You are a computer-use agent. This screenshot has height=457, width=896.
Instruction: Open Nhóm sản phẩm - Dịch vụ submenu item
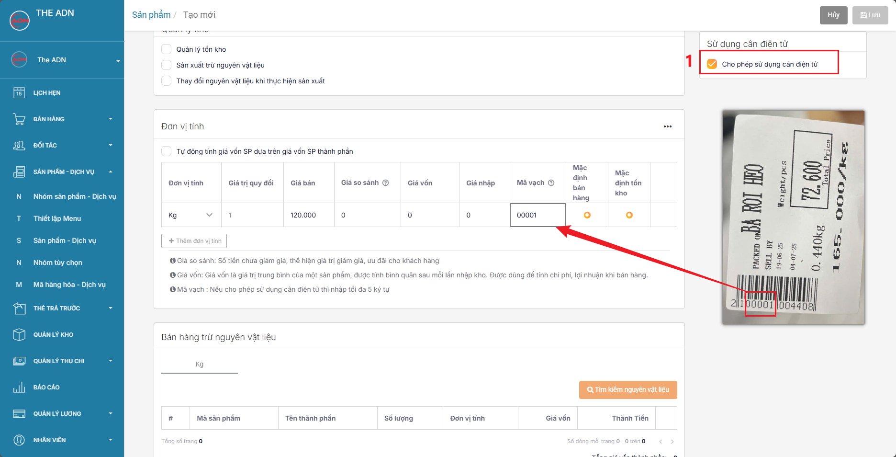[x=74, y=196]
